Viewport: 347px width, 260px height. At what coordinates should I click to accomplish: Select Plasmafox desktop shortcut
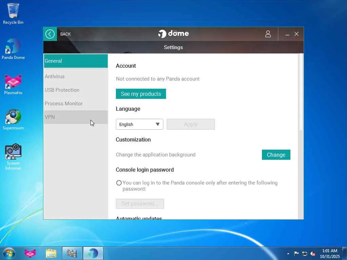coord(13,84)
